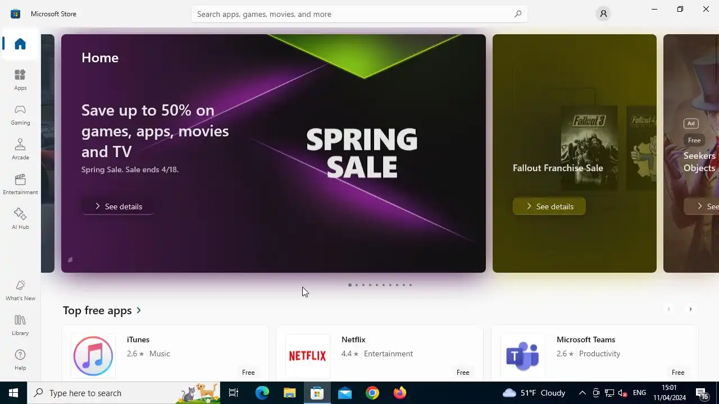Open the Spring Sale banner image
The height and width of the screenshot is (404, 719).
[274, 153]
